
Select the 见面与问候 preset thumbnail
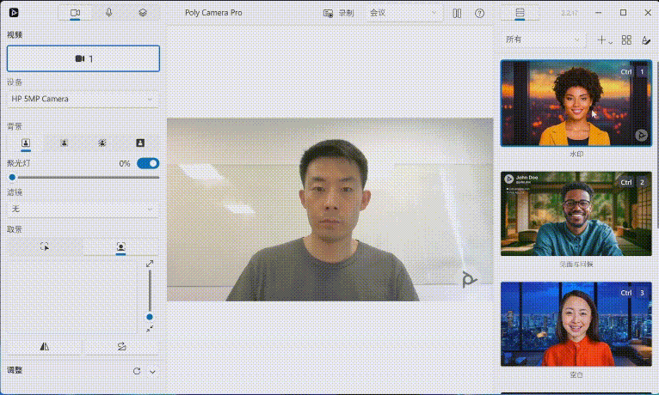click(x=576, y=214)
